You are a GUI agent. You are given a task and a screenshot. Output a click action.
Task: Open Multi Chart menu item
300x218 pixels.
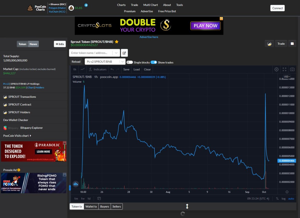click(151, 5)
